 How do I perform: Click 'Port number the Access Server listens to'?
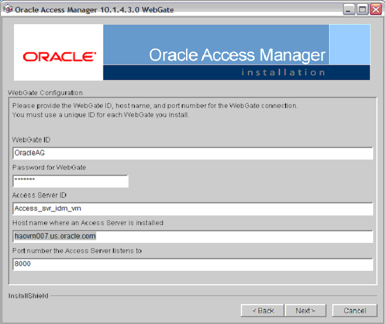point(77,251)
